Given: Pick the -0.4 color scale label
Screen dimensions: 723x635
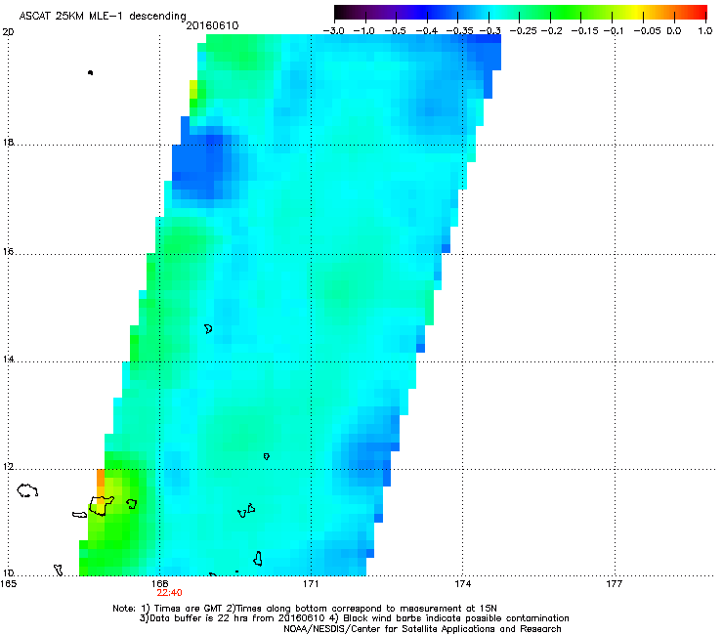Looking at the screenshot, I should click(x=426, y=31).
